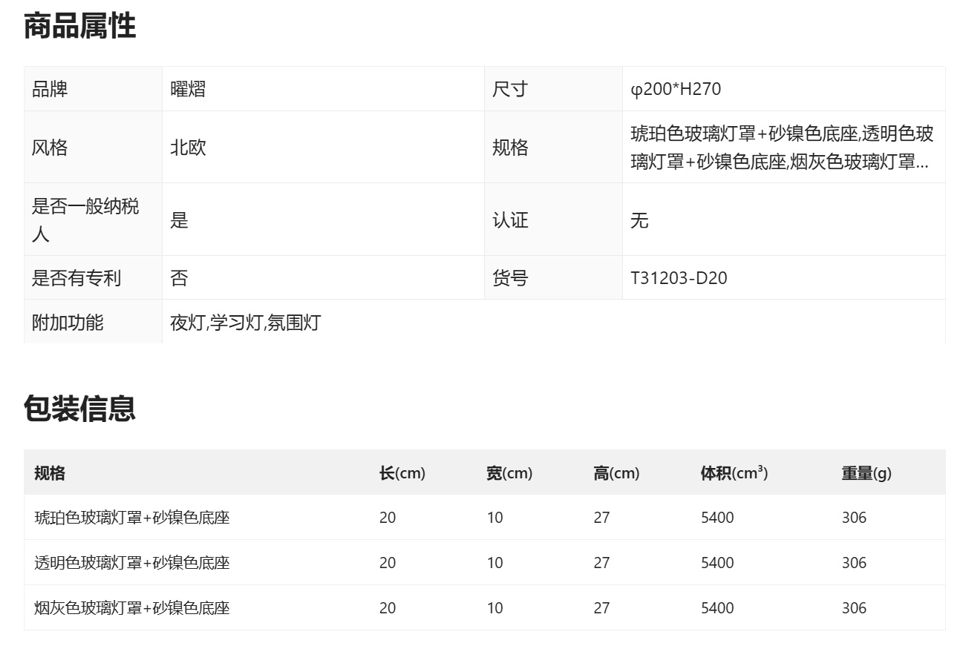
Task: Click the 体积(cm³) column header
Action: point(732,472)
